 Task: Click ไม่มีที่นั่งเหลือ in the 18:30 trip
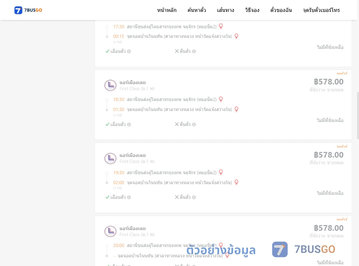330,120
